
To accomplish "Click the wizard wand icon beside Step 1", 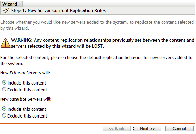I will (x=6, y=11).
